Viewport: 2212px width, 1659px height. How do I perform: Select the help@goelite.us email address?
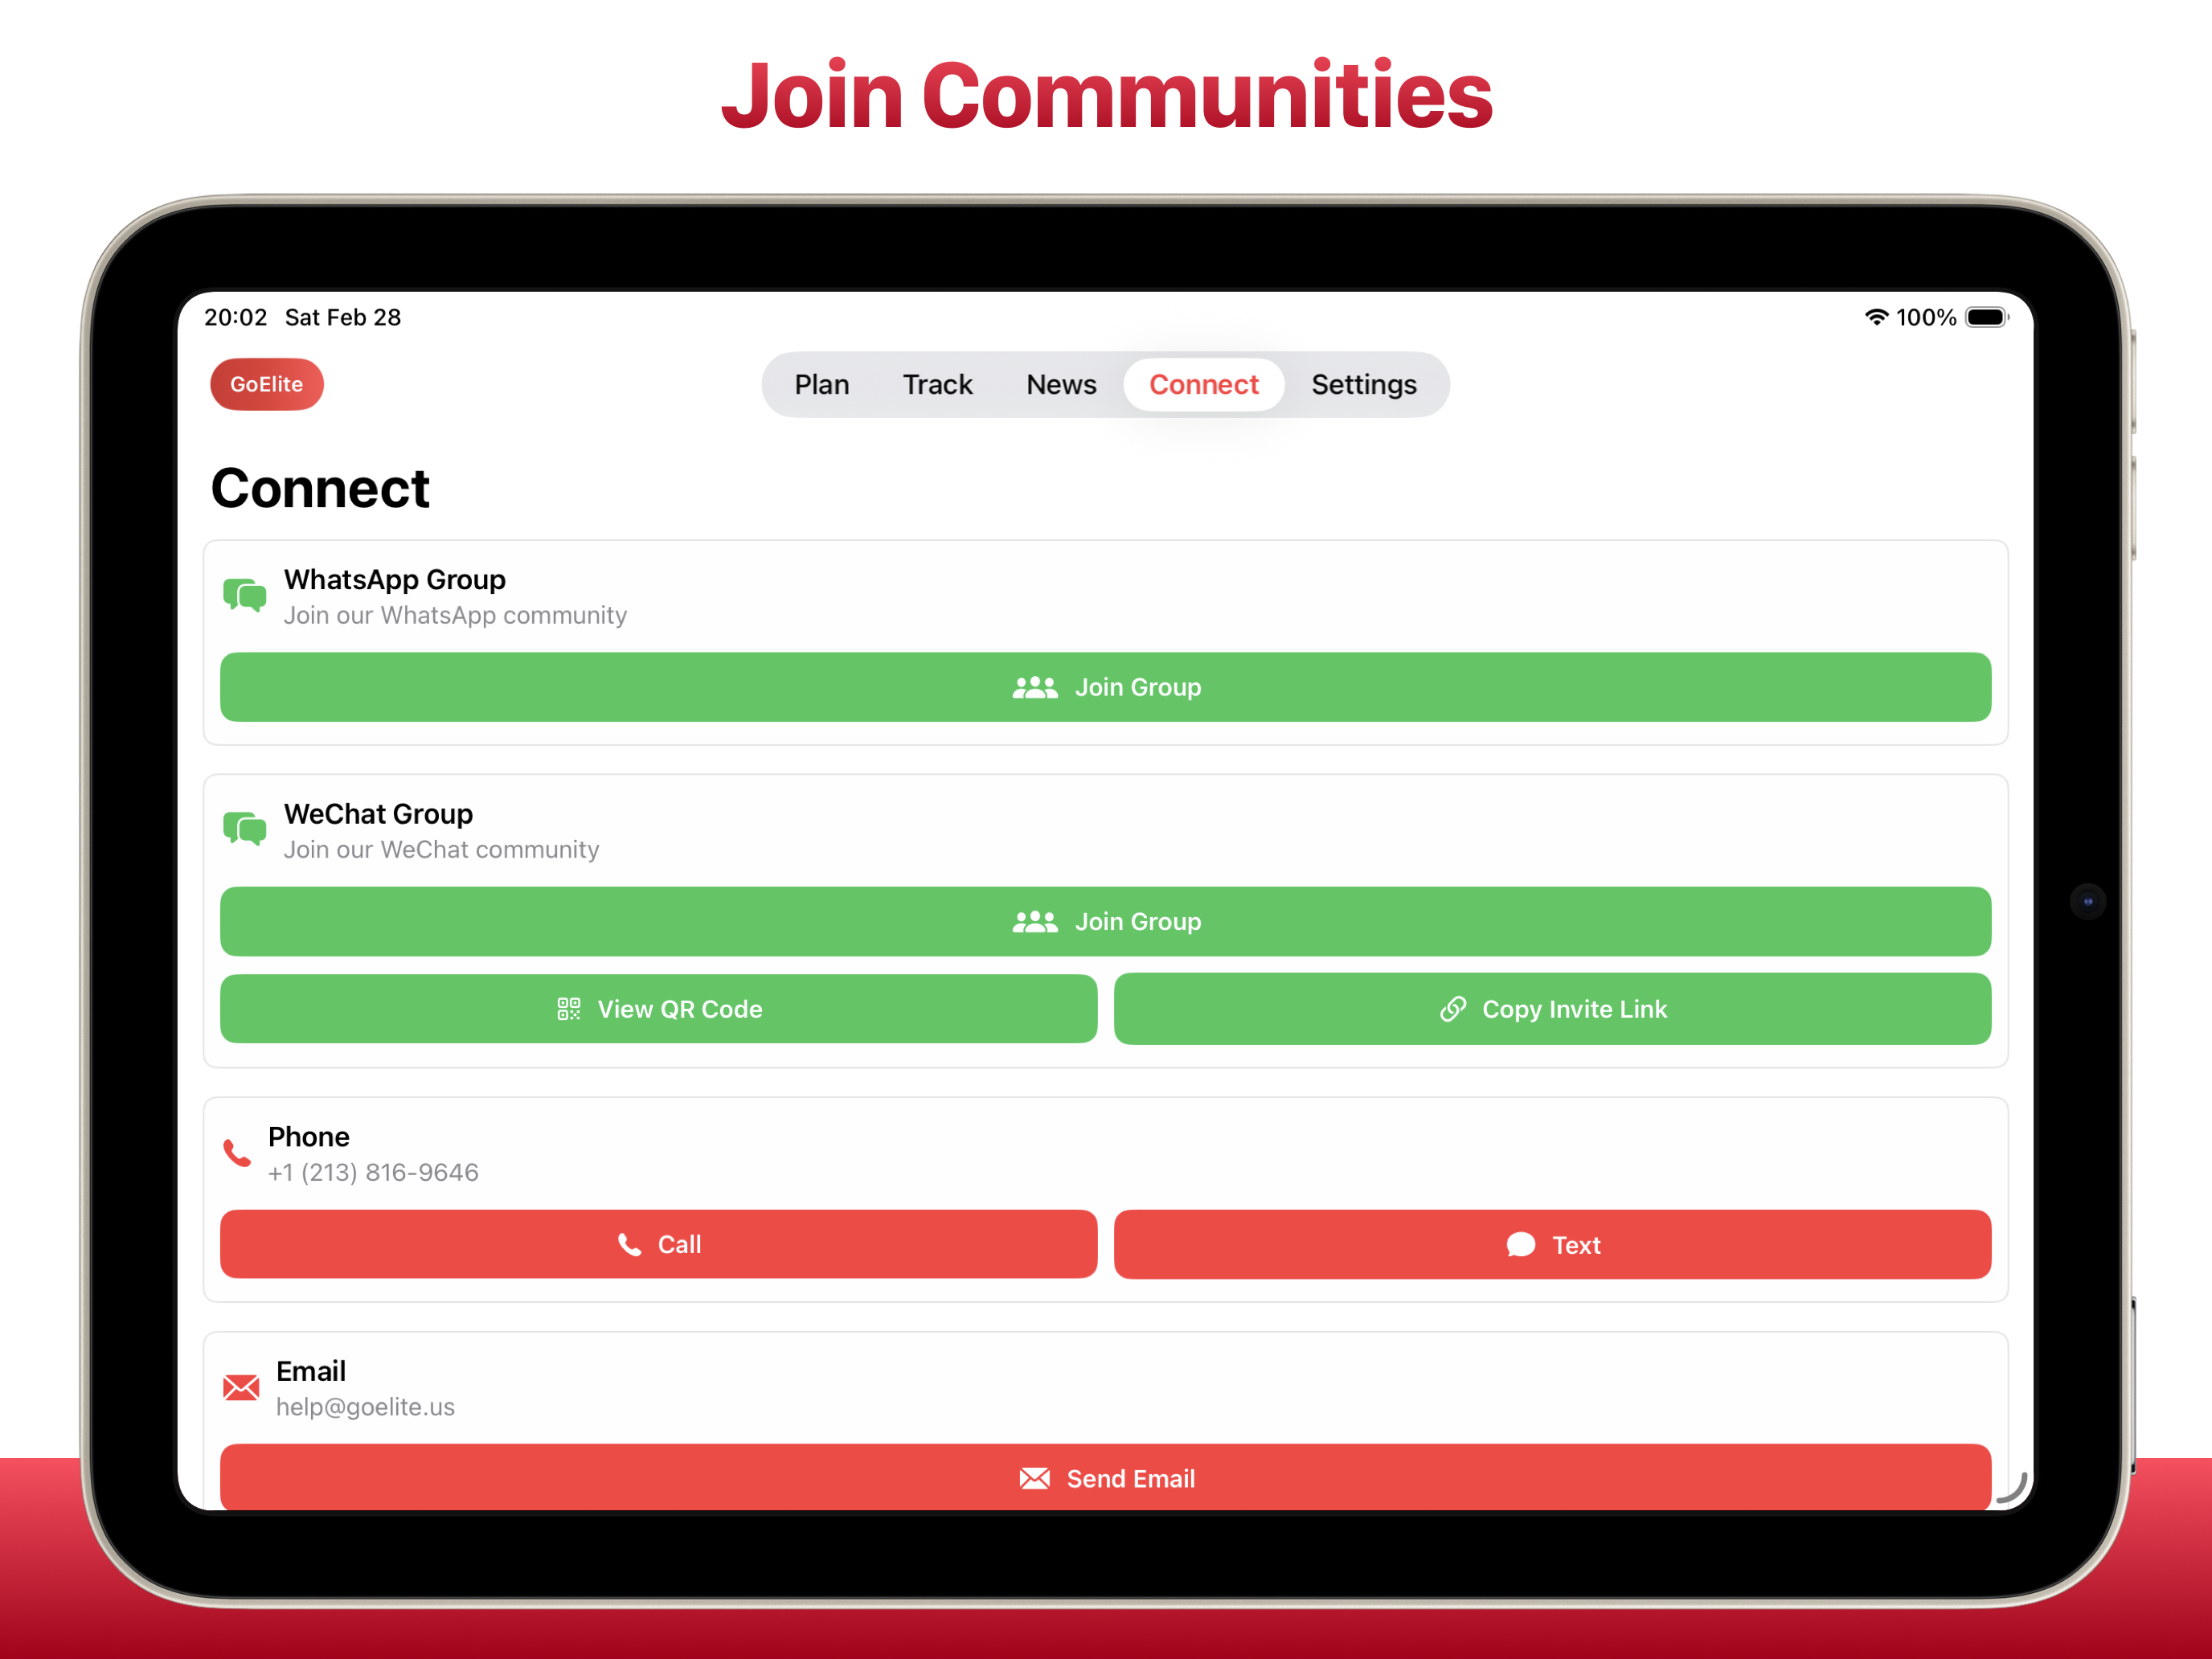click(365, 1407)
